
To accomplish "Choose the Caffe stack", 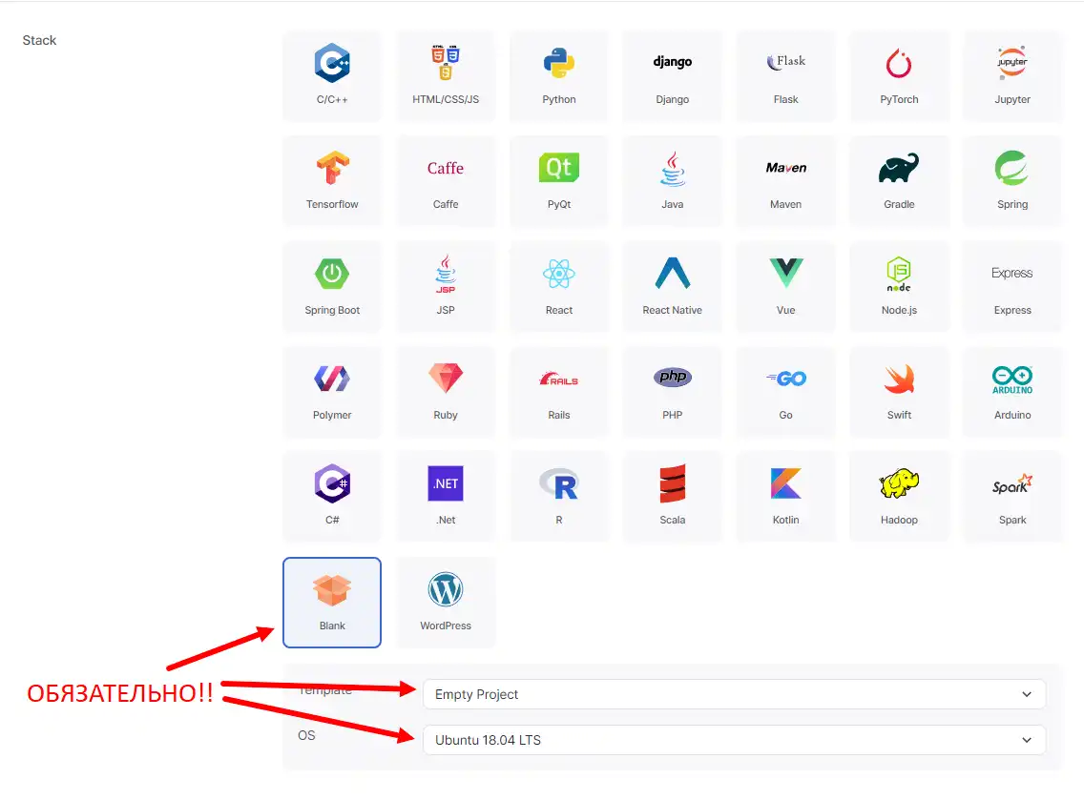I will coord(446,181).
